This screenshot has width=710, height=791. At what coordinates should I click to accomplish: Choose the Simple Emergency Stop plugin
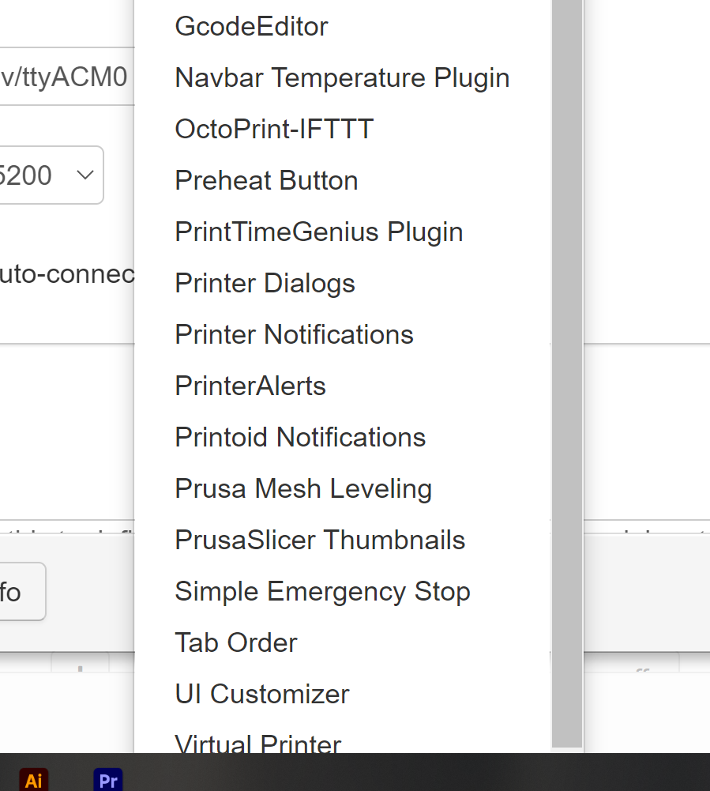point(322,591)
